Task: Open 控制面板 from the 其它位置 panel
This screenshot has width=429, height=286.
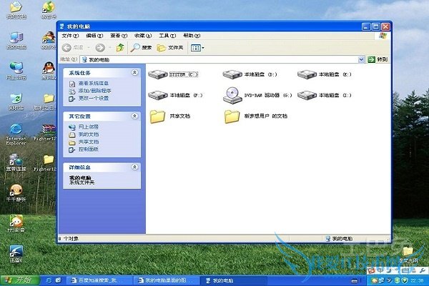Action: click(89, 149)
